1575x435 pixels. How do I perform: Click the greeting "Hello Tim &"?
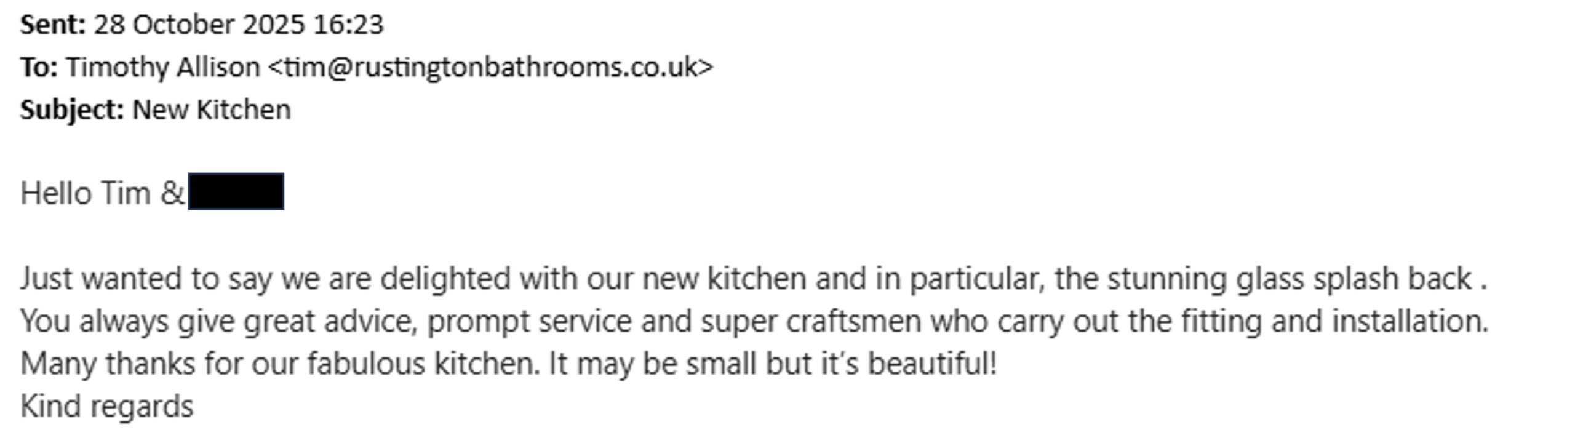click(x=102, y=194)
